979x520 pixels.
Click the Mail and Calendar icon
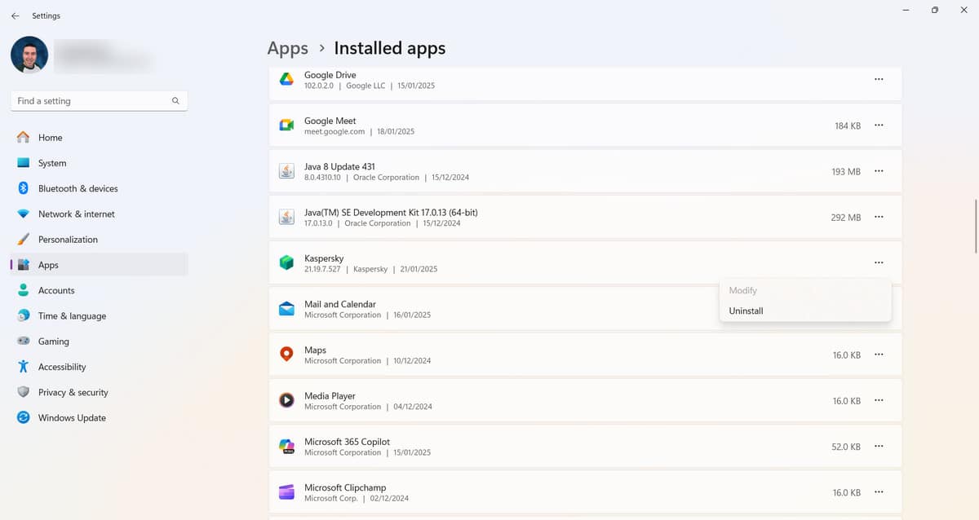(286, 309)
